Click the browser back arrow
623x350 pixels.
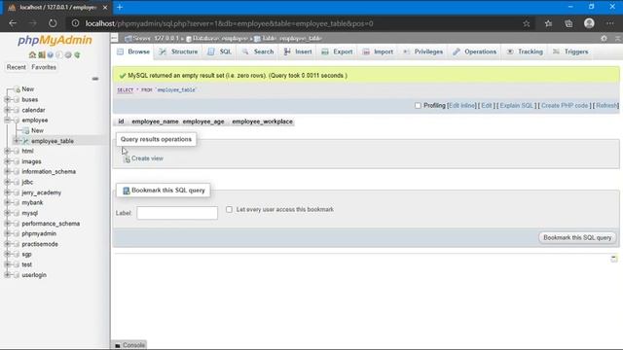[13, 23]
